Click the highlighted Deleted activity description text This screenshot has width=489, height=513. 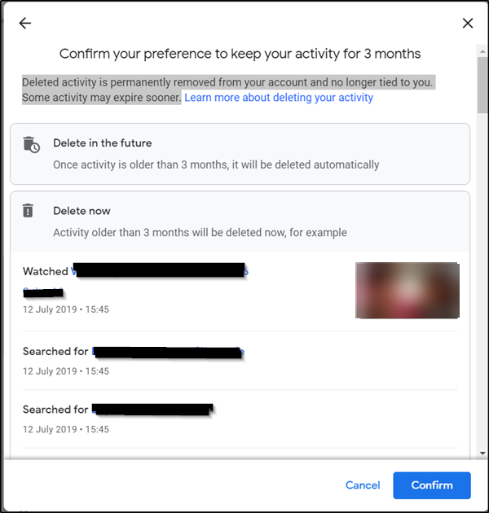227,82
